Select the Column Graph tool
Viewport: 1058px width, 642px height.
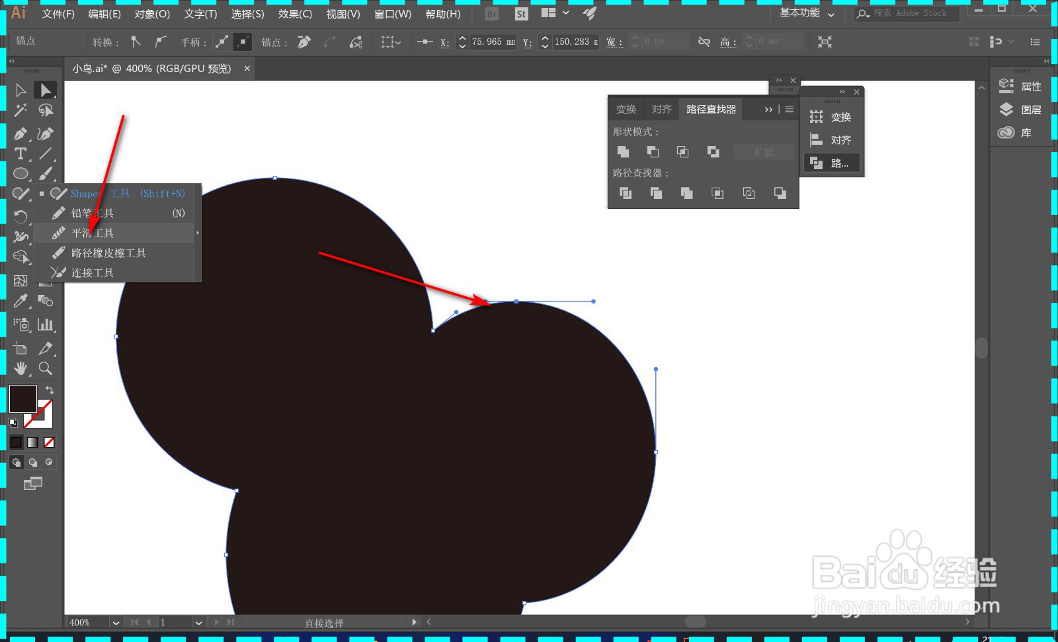tap(45, 324)
